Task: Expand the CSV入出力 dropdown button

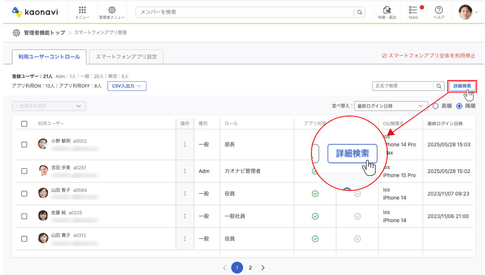Action: click(x=127, y=86)
